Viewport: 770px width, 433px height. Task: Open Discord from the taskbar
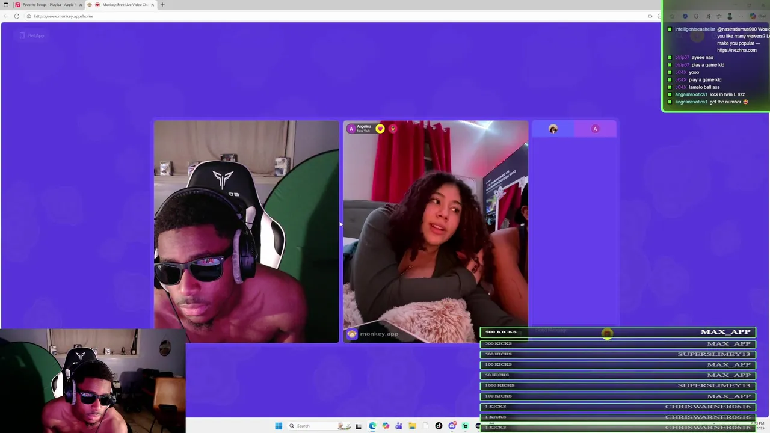(x=452, y=426)
